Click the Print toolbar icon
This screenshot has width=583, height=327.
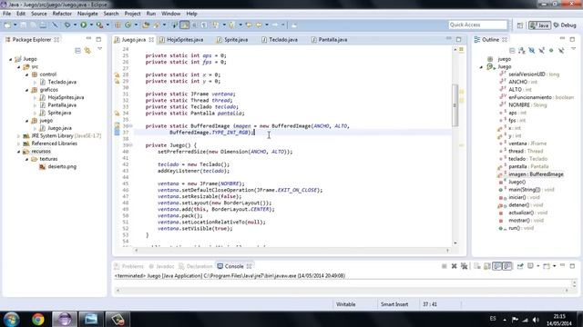tap(43, 25)
